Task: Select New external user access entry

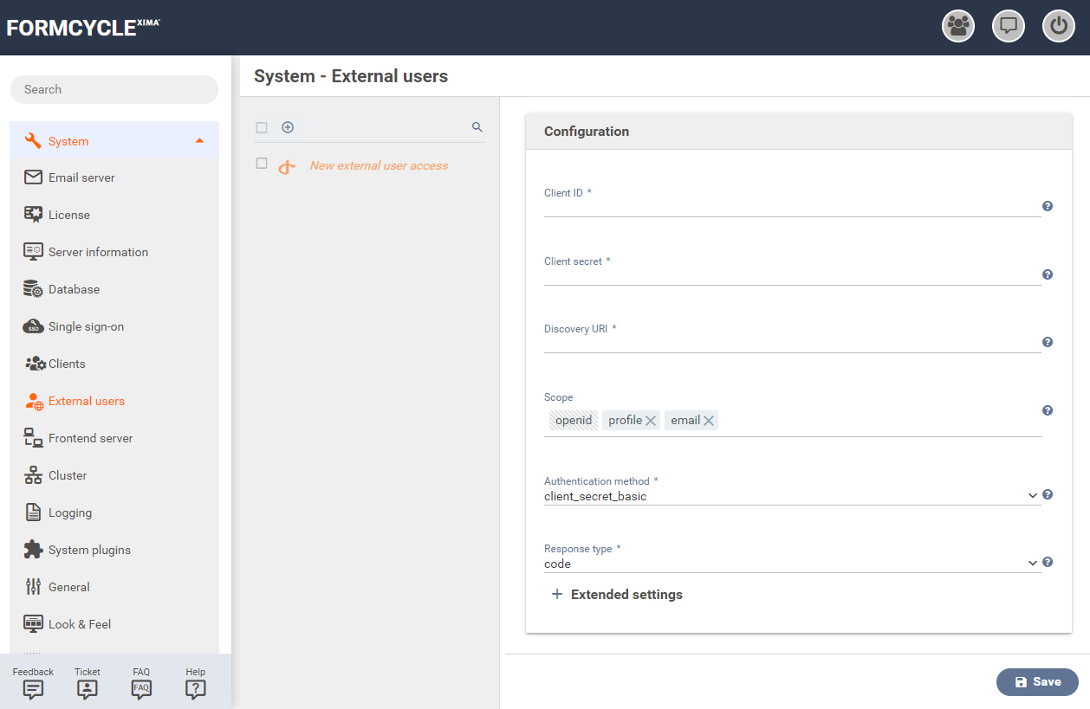Action: [379, 165]
